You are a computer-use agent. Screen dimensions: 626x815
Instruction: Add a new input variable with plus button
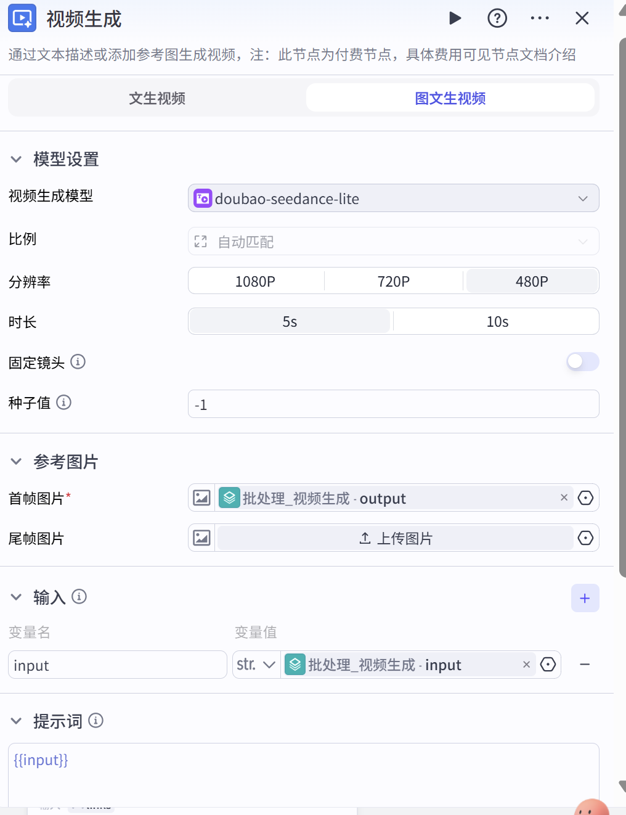(585, 598)
